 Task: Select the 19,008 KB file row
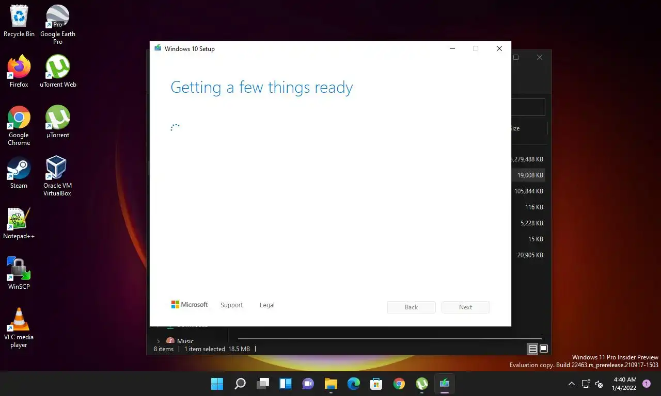[x=528, y=175]
